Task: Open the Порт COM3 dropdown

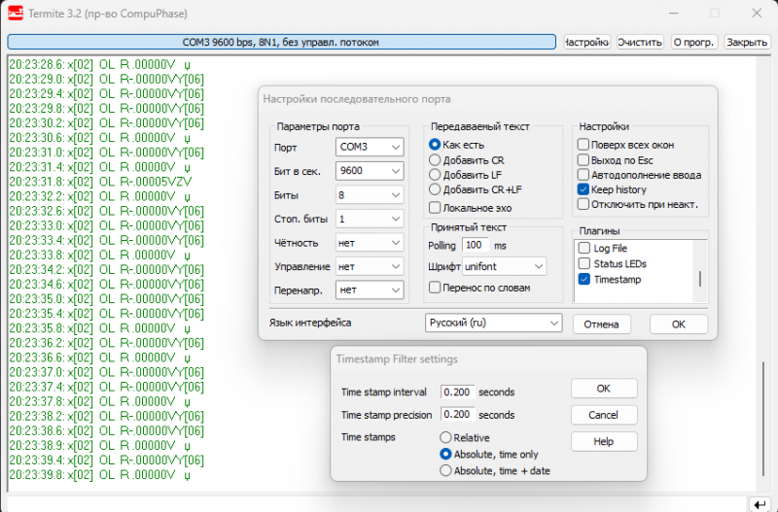Action: [x=369, y=148]
